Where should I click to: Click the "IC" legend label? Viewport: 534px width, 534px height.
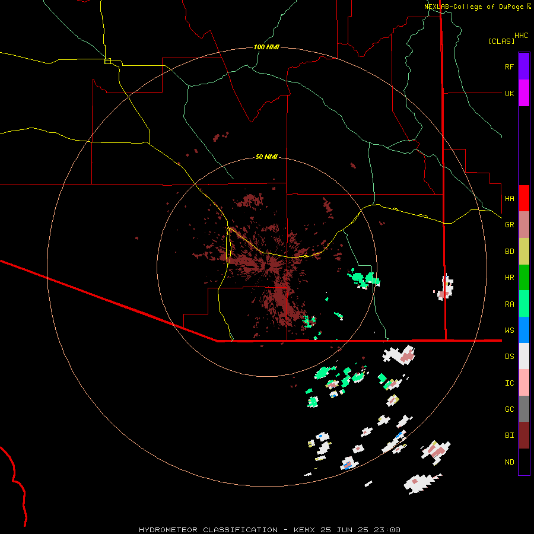pyautogui.click(x=509, y=383)
